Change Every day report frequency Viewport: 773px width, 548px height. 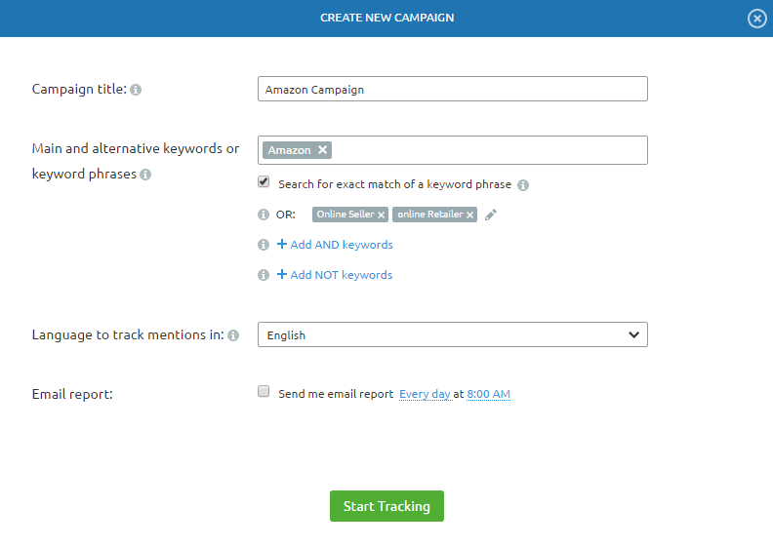(x=425, y=394)
